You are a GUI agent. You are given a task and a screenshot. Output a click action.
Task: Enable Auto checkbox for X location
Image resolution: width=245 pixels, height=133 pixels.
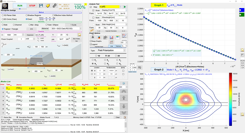[x=123, y=71]
